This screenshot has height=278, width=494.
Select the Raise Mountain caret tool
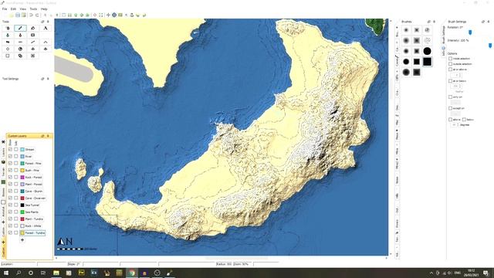pos(46,42)
